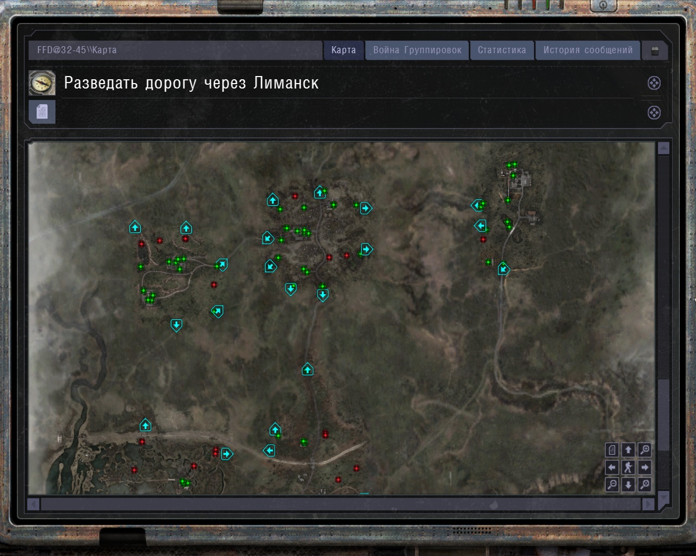
Task: Open the task list from map controls
Action: click(612, 450)
